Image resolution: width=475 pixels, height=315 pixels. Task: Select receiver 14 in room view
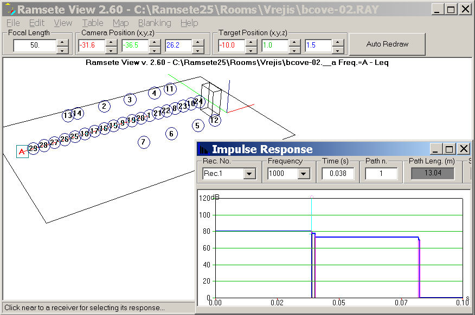[x=78, y=113]
